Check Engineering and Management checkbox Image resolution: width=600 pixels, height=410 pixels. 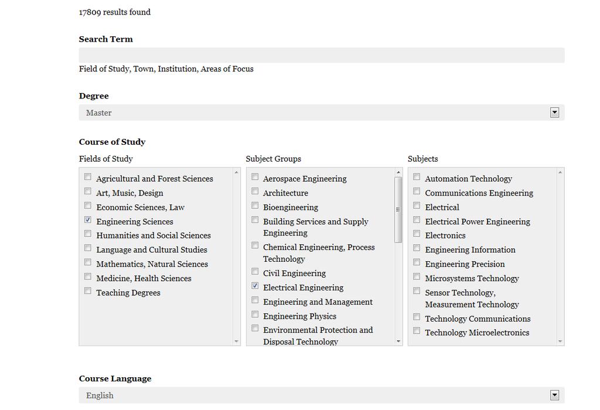click(x=255, y=300)
